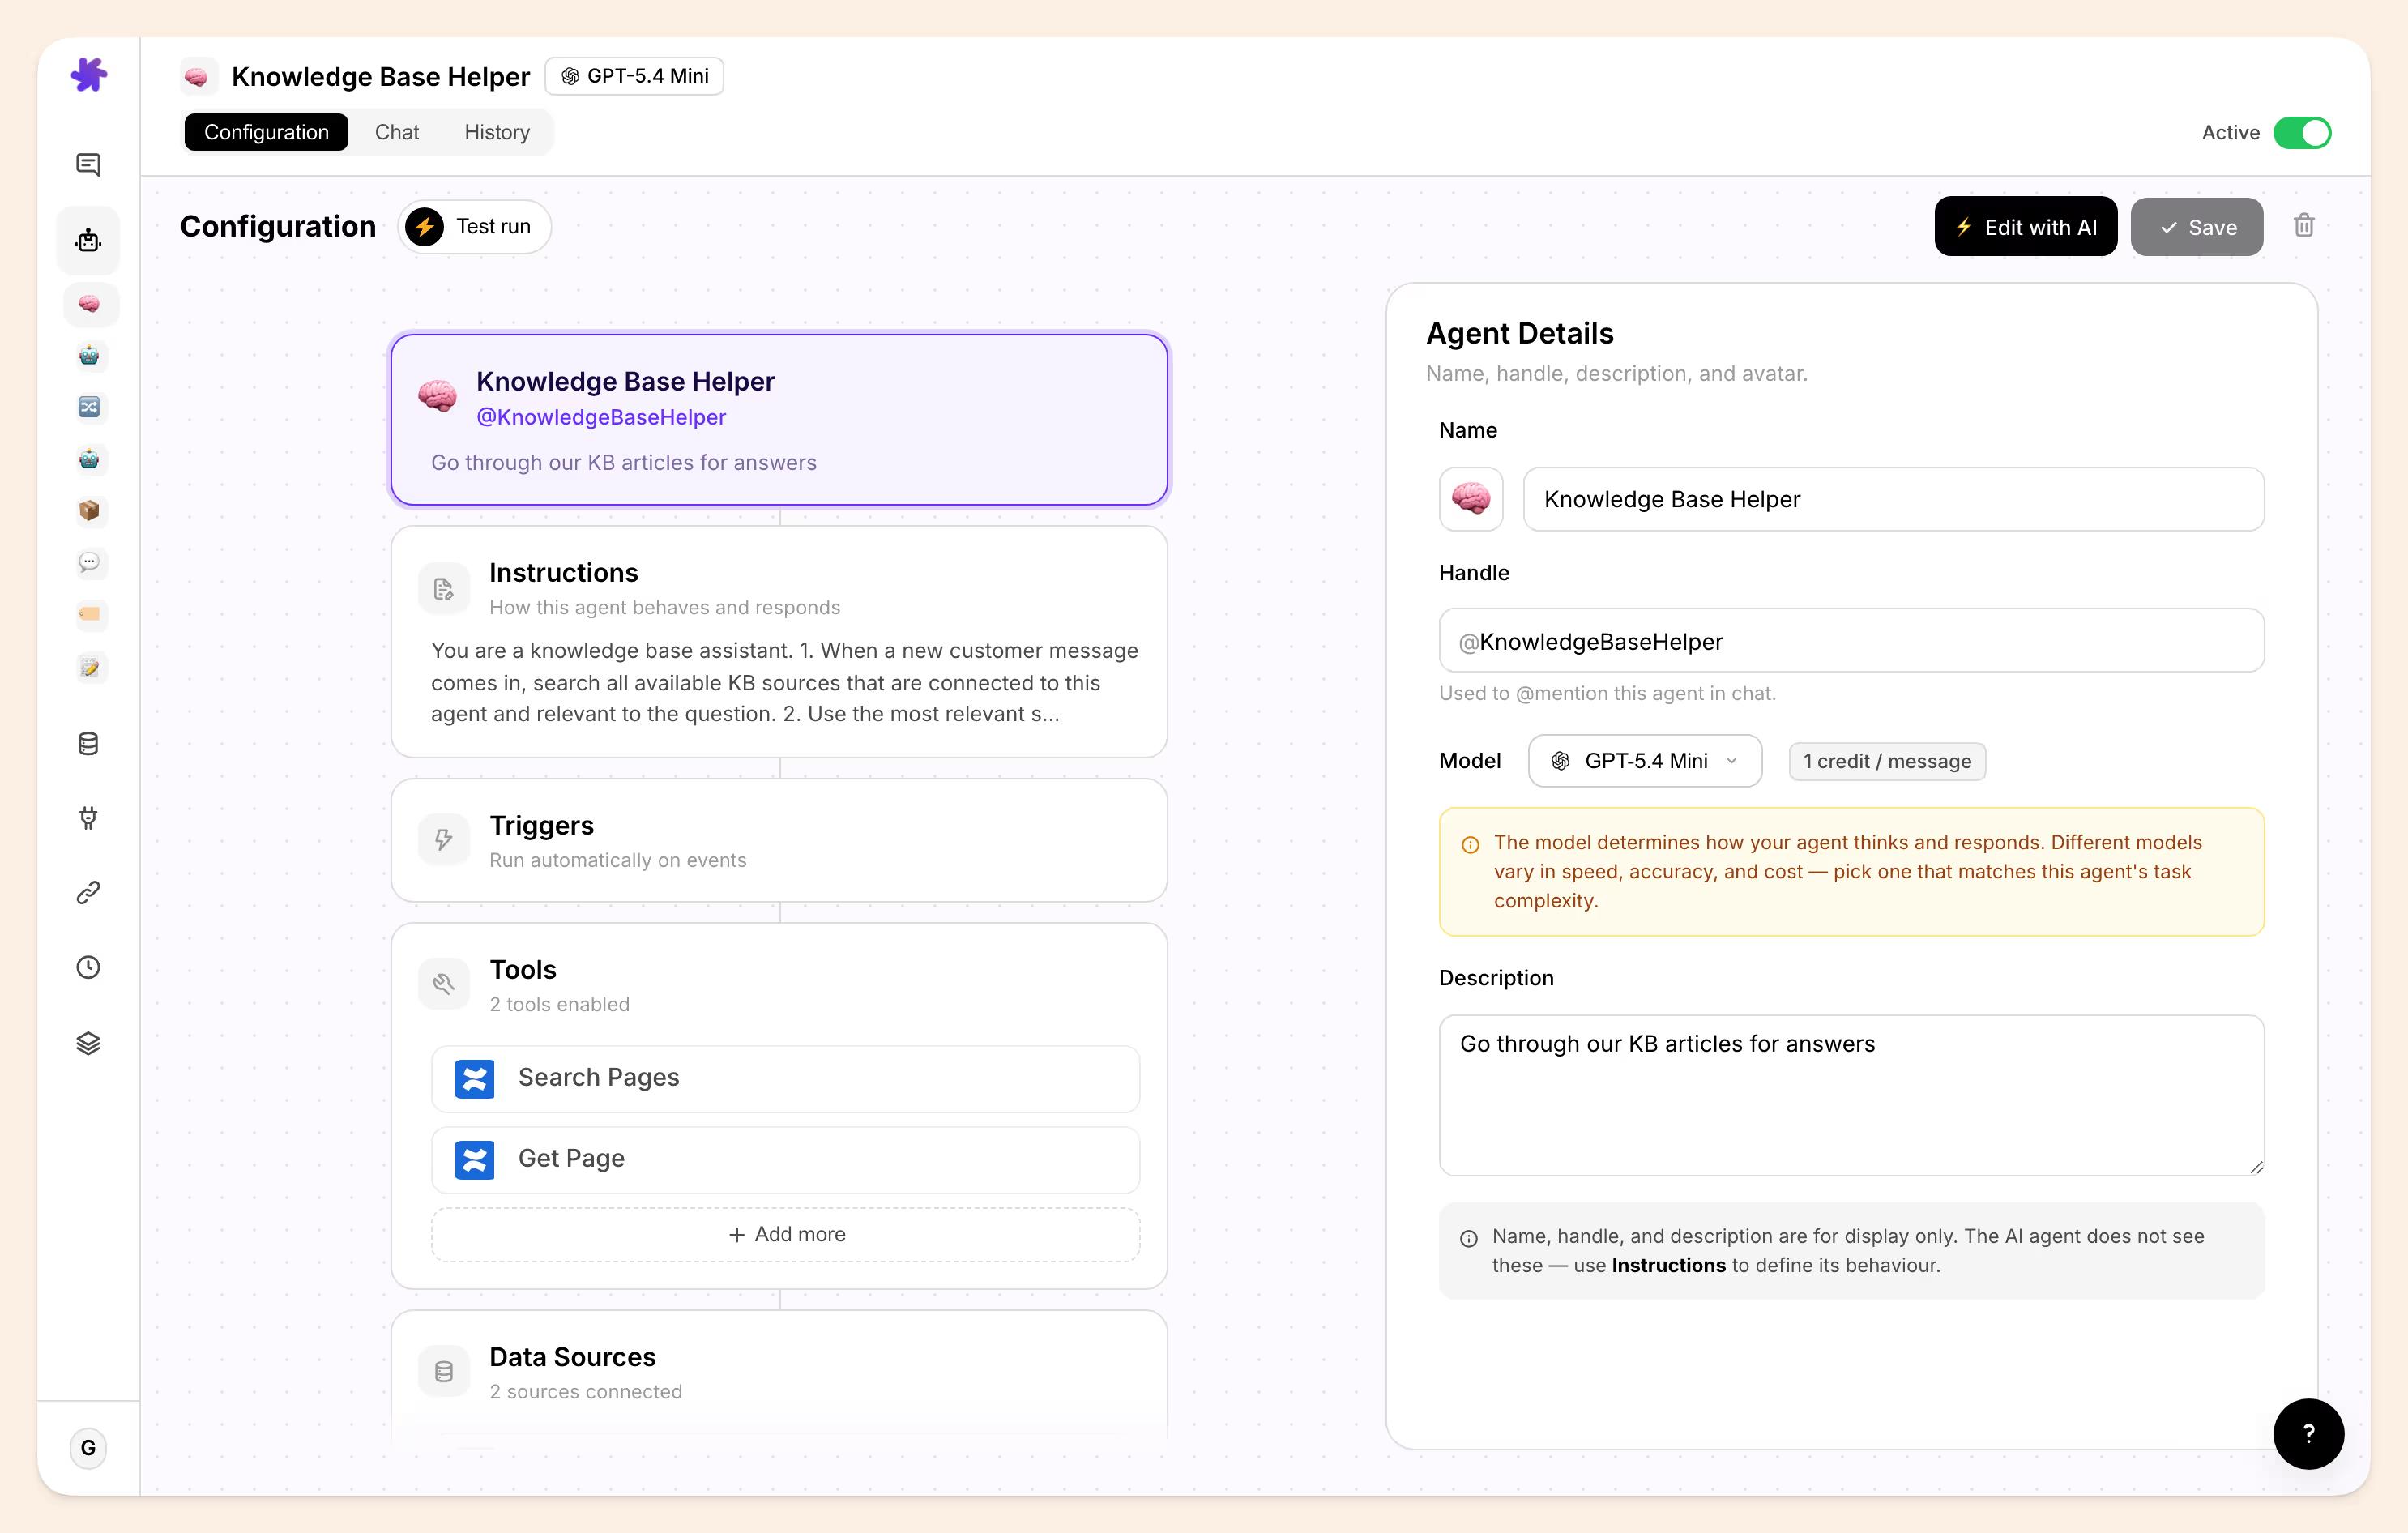Viewport: 2408px width, 1533px height.
Task: Click the Tools wrench icon
Action: point(444,984)
